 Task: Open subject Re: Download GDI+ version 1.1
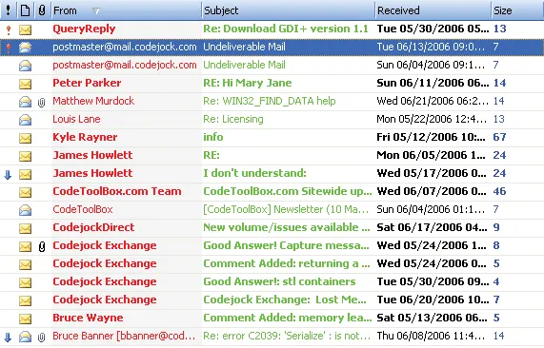coord(286,29)
